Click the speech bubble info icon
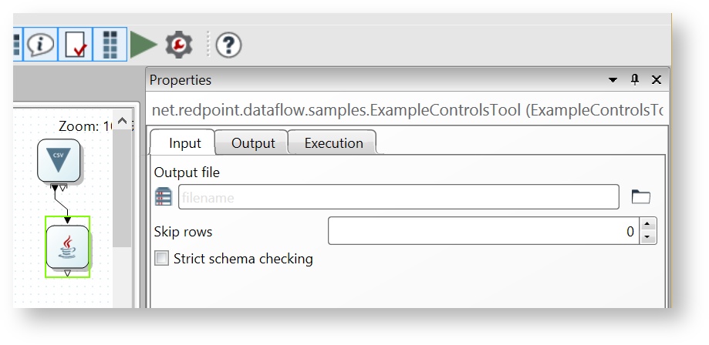This screenshot has height=345, width=709. [42, 45]
